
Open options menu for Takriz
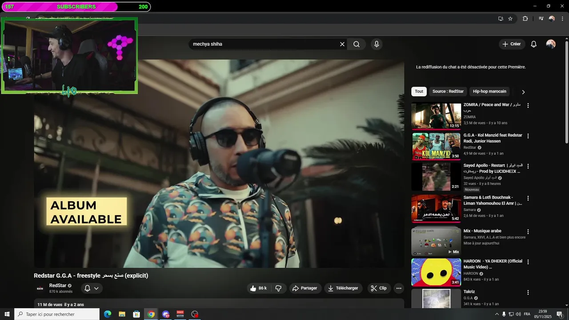coord(528,292)
